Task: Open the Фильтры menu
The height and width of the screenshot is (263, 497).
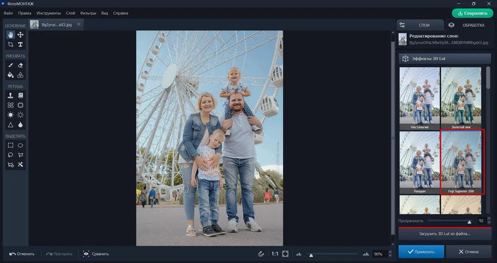Action: [x=88, y=13]
